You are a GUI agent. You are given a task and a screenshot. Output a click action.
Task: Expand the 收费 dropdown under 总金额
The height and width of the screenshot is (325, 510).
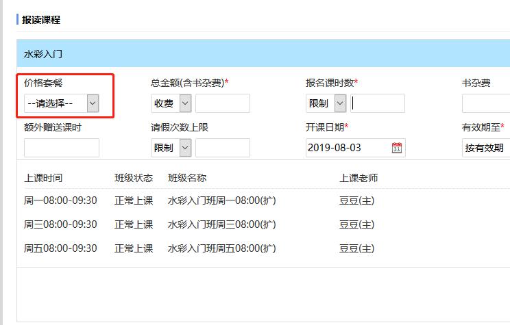(x=171, y=103)
